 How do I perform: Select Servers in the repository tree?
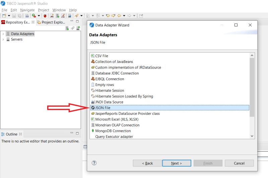(16, 39)
